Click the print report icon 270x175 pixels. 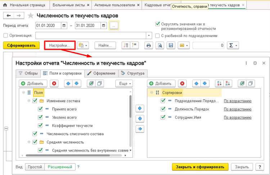click(149, 45)
